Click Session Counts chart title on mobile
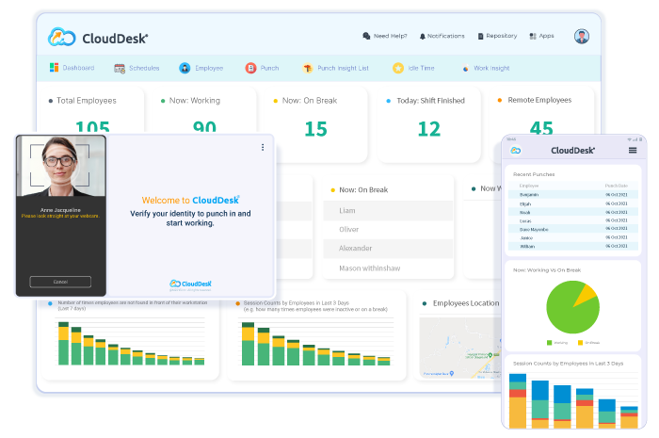This screenshot has width=659, height=438. click(x=569, y=364)
